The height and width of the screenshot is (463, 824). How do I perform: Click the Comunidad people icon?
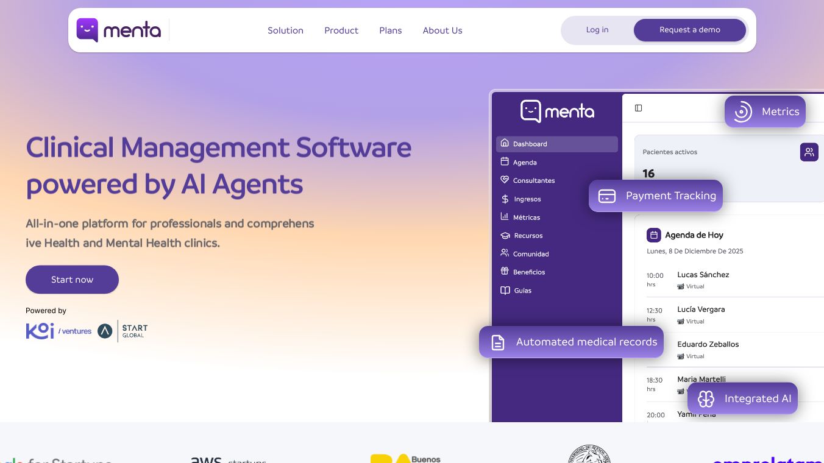[x=505, y=253]
